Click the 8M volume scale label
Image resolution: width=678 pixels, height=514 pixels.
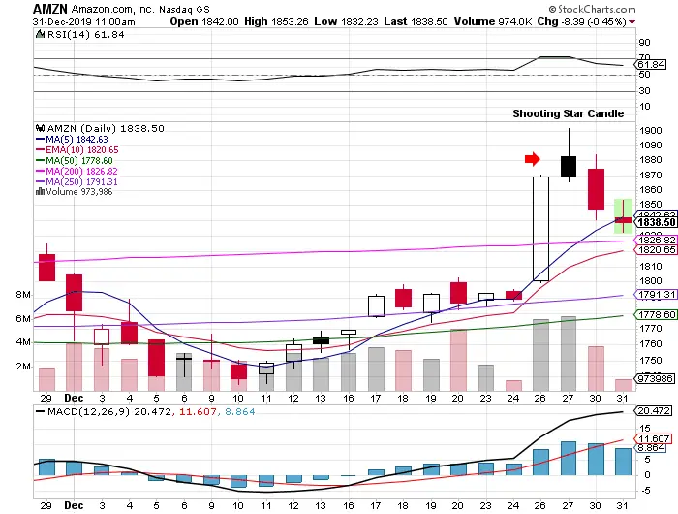23,295
